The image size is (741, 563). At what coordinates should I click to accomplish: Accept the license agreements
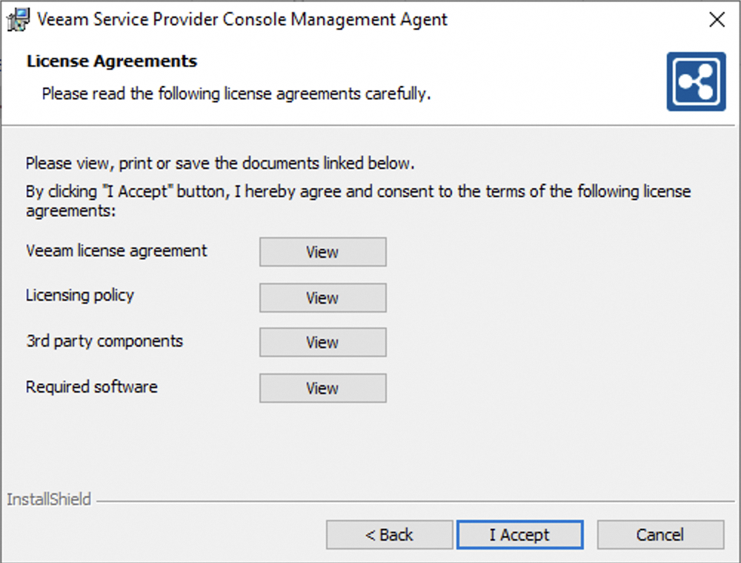(x=520, y=534)
